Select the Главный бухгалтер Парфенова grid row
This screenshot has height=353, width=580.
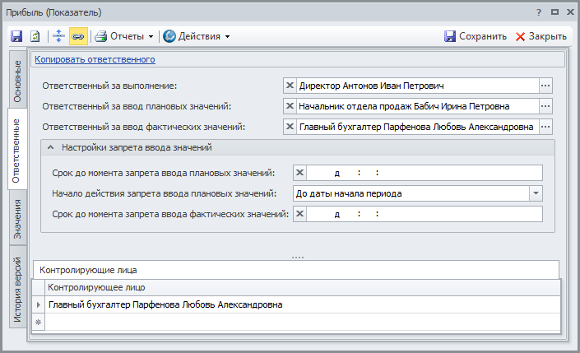click(x=165, y=304)
